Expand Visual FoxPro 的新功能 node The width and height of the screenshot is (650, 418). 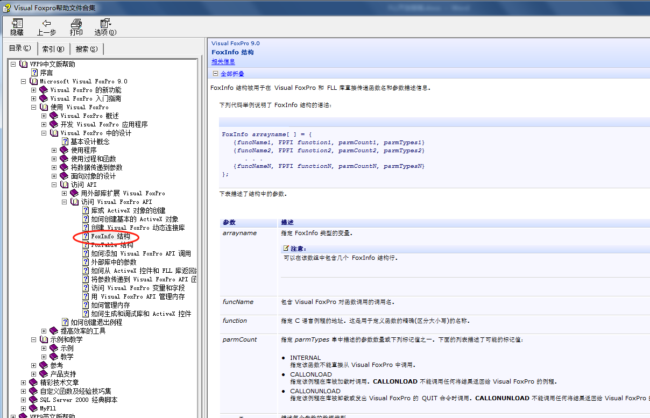click(x=34, y=90)
